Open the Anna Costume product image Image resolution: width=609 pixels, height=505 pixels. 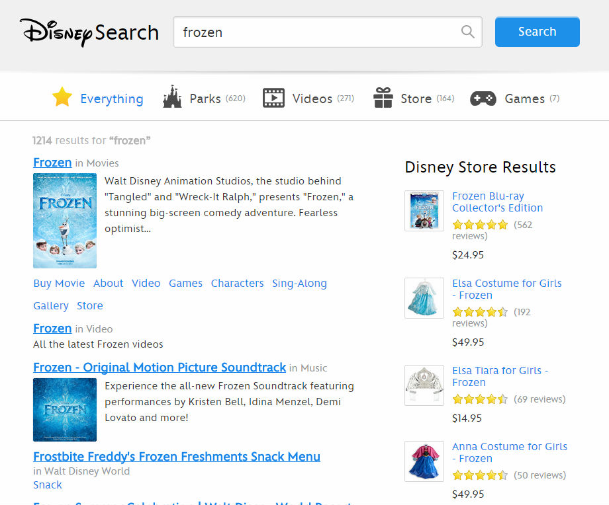point(424,461)
